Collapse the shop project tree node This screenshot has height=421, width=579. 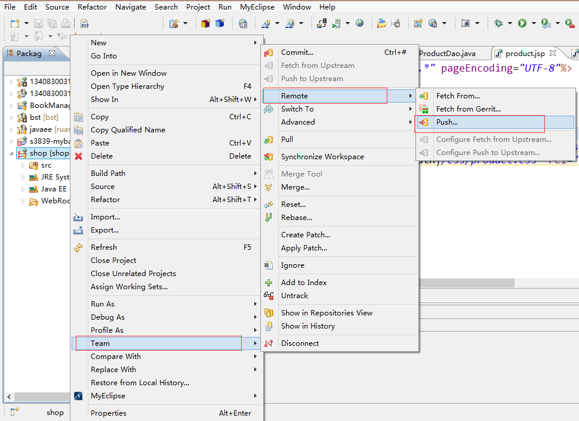pyautogui.click(x=11, y=153)
